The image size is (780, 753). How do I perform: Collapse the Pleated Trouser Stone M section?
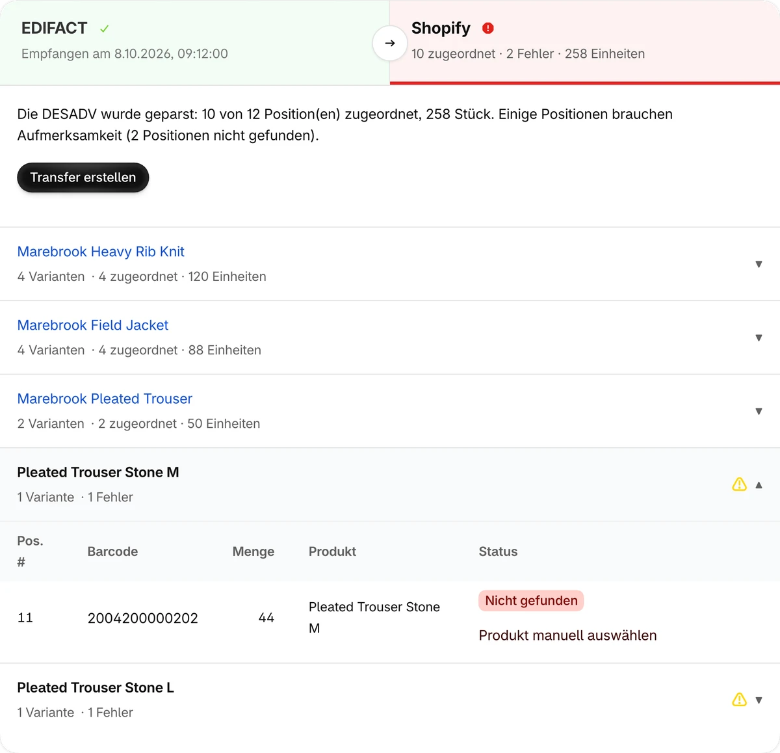tap(759, 484)
